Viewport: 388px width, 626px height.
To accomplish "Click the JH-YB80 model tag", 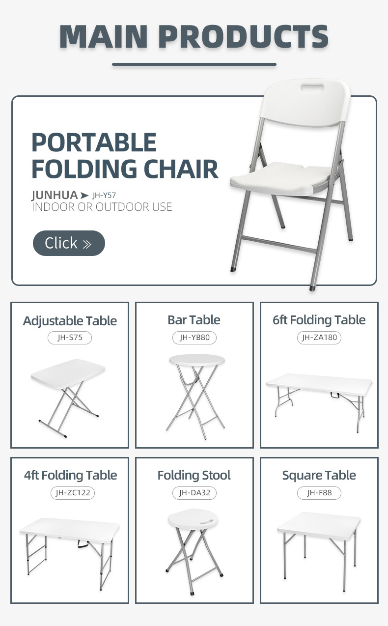I will 194,338.
